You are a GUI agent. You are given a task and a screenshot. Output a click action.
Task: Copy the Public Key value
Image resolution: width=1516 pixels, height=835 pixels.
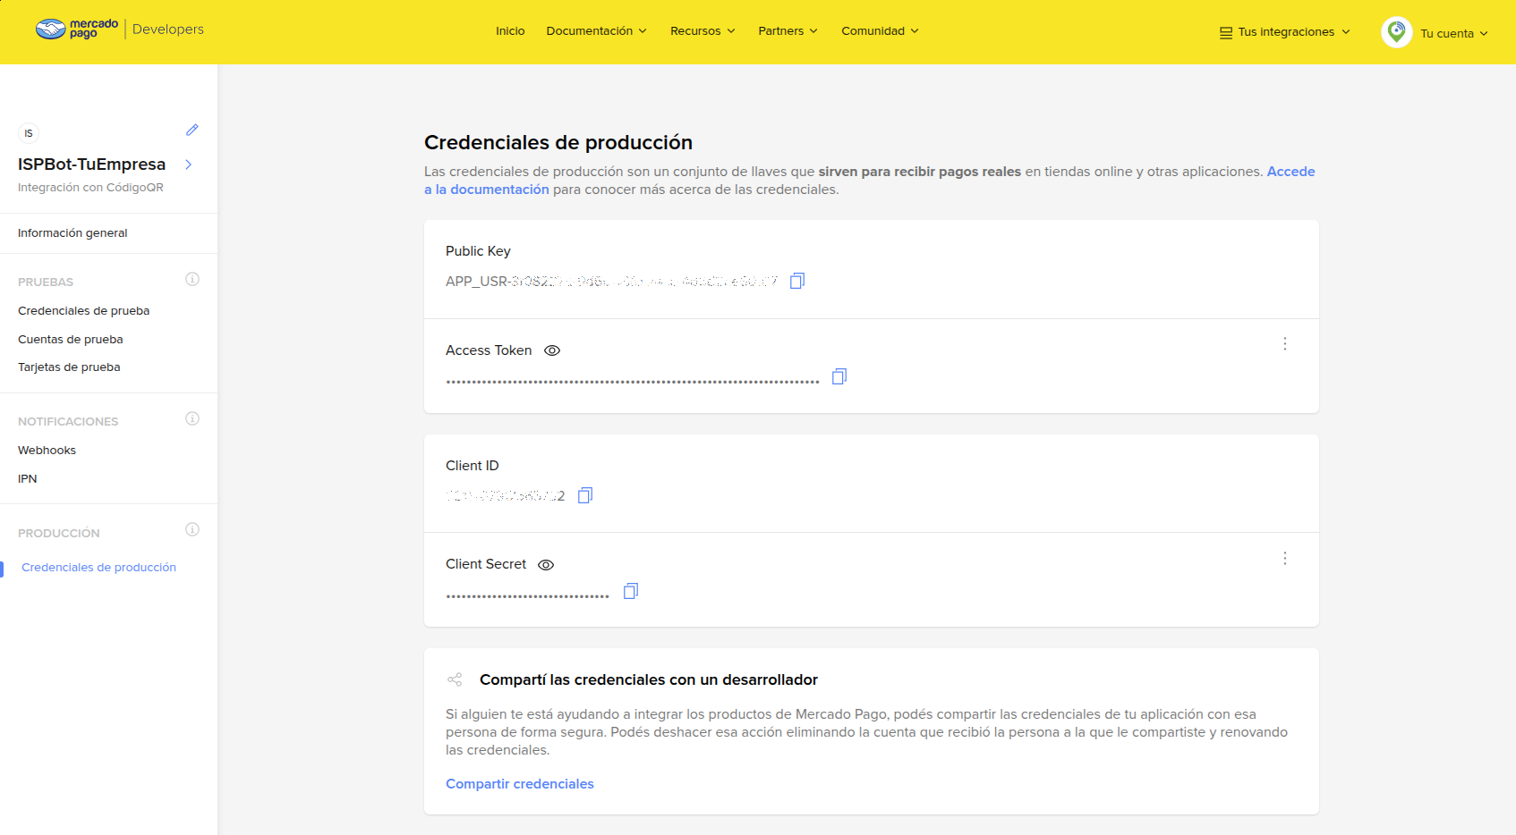pyautogui.click(x=797, y=281)
